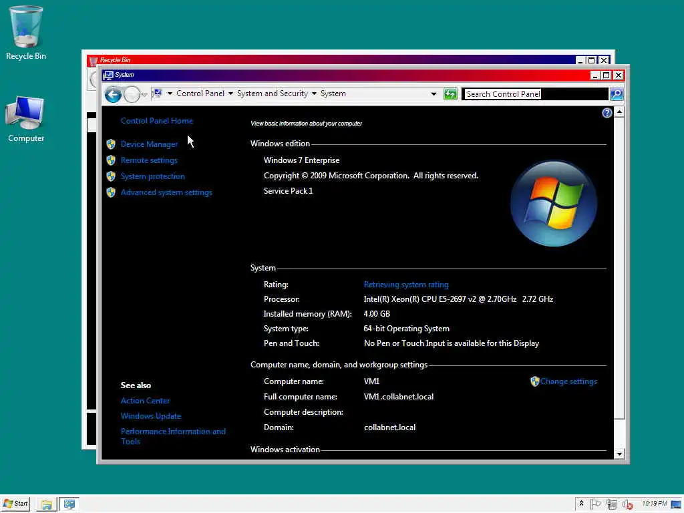Open Action Center link
This screenshot has height=513, width=684.
coord(145,401)
